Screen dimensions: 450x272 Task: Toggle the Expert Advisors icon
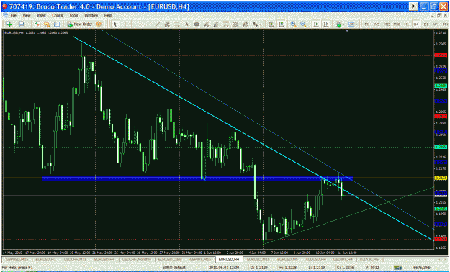click(99, 24)
